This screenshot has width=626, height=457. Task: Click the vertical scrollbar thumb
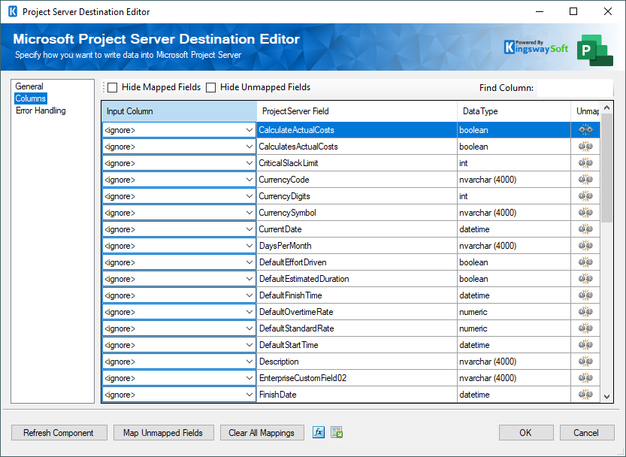(x=607, y=168)
